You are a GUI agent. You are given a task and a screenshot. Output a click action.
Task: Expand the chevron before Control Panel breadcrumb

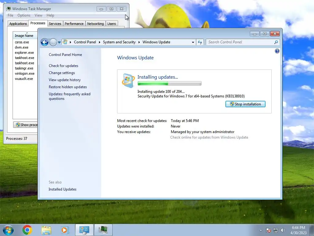(71, 42)
